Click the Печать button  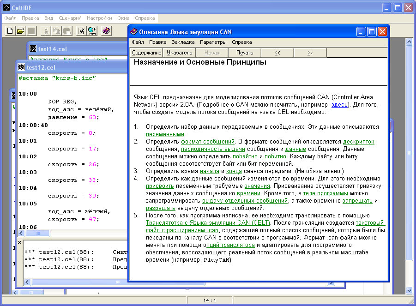tap(245, 53)
